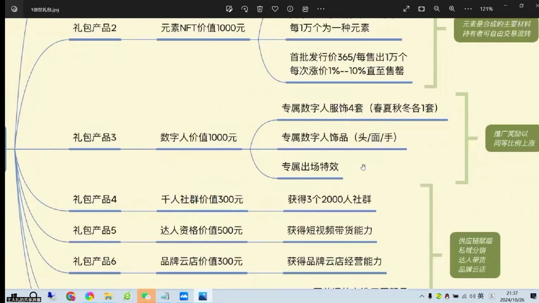The image size is (539, 303).
Task: Open WeChat from the taskbar
Action: coord(146,296)
